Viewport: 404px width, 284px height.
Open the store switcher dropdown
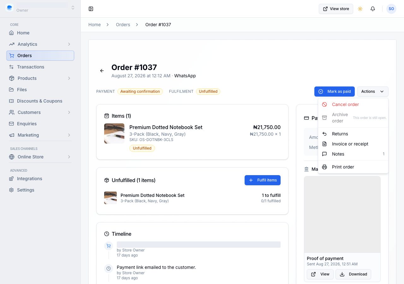73,8
